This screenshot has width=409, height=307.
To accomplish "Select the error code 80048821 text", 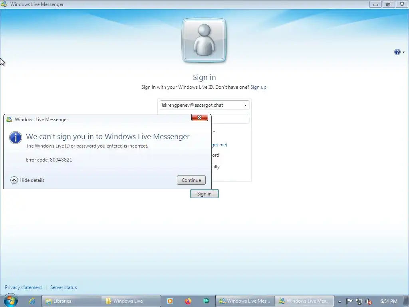I will pos(61,160).
